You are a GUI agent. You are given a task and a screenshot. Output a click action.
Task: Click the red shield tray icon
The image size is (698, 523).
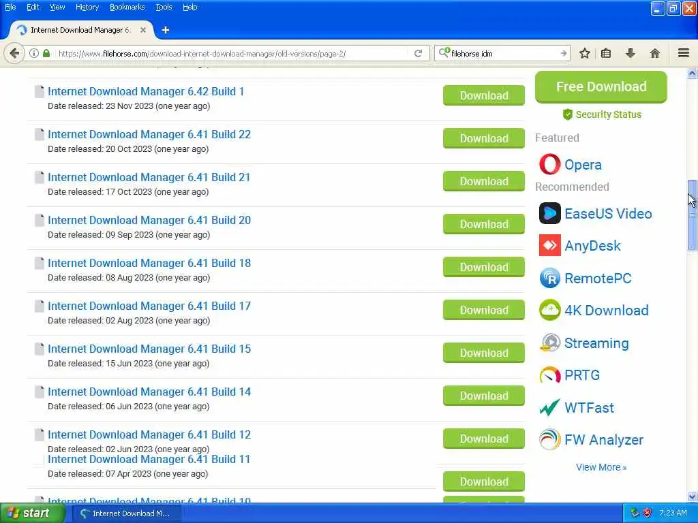[x=648, y=513]
